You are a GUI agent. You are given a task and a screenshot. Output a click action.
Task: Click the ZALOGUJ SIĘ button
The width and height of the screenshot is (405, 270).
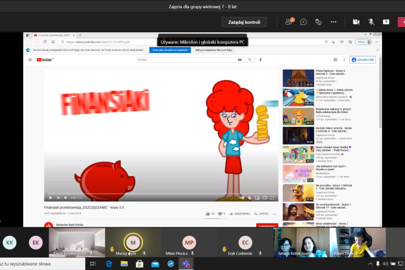pos(363,60)
